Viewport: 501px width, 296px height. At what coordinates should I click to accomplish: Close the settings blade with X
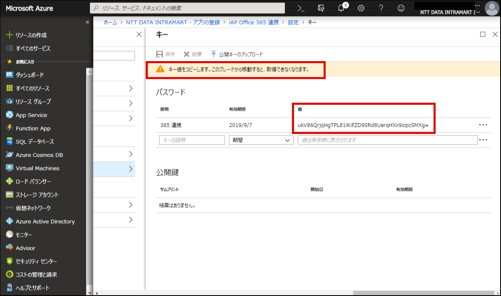click(x=139, y=35)
